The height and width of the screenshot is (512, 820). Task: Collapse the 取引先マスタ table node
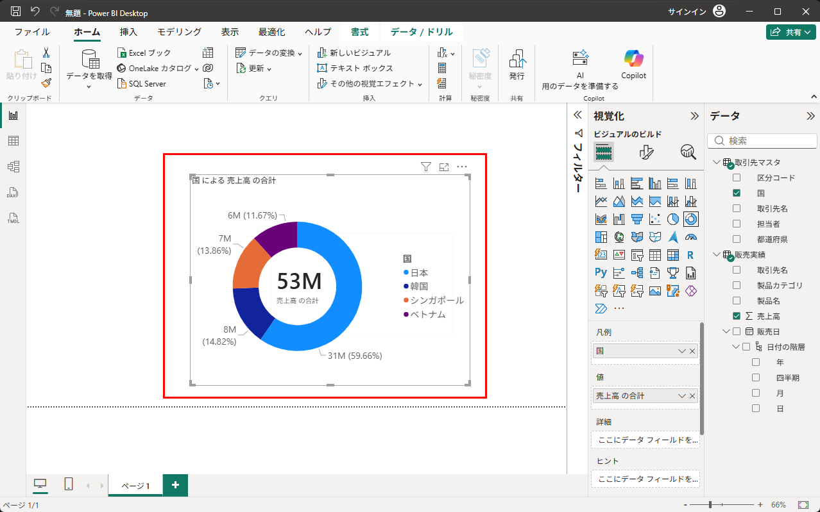716,162
